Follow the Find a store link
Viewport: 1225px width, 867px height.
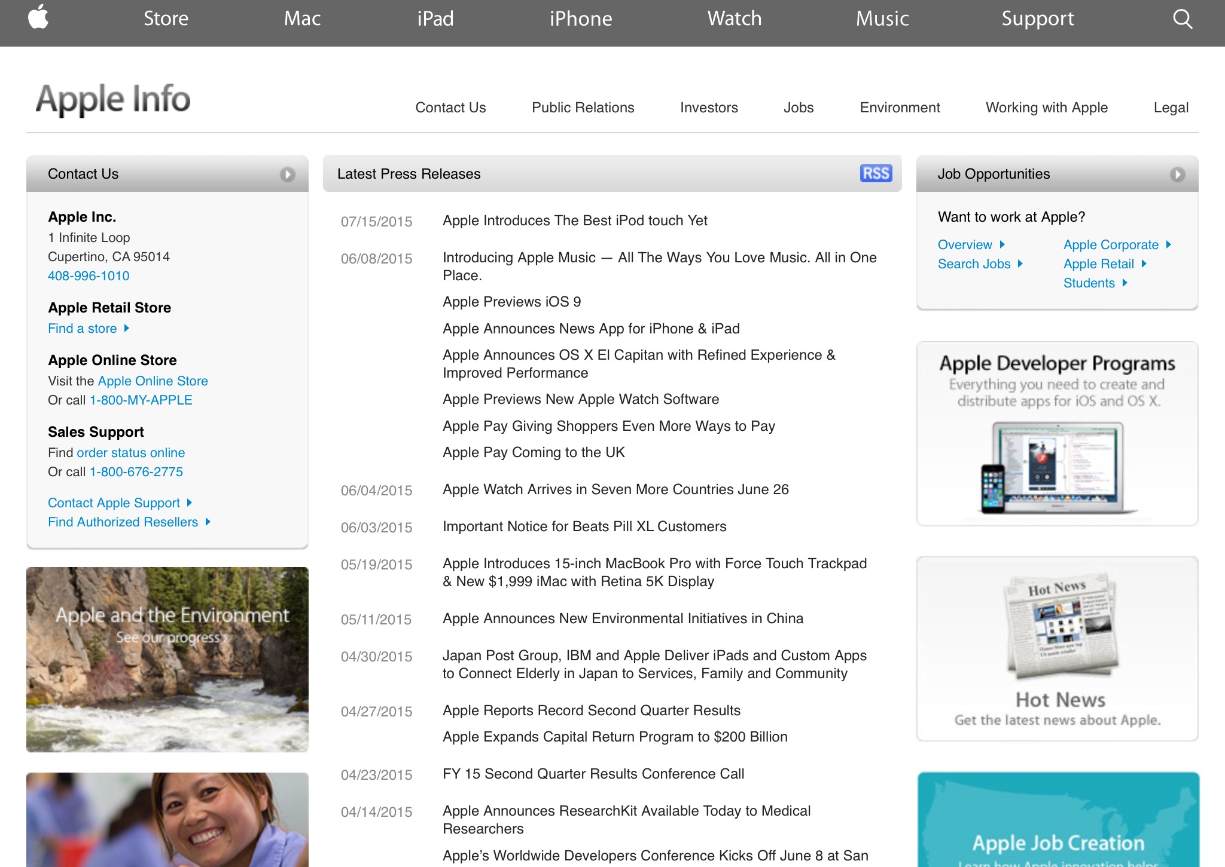pos(89,329)
